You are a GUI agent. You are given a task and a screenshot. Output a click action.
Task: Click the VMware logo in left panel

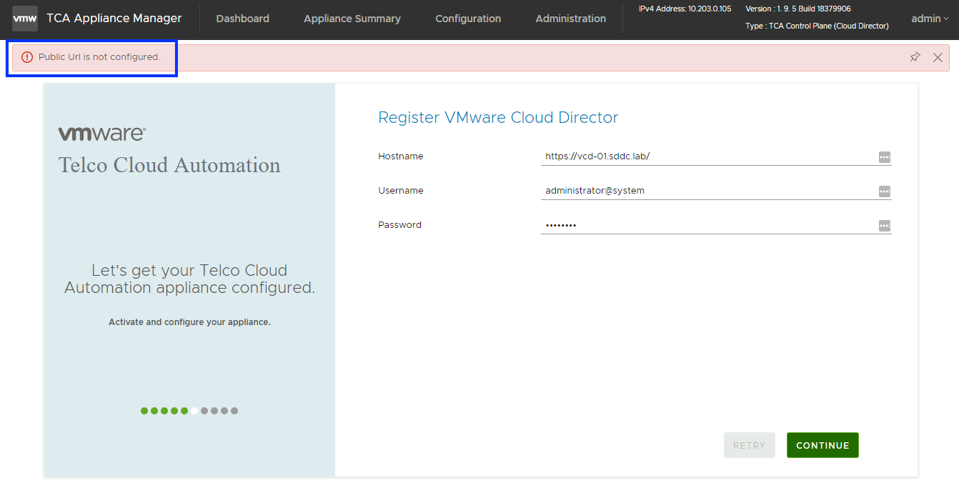(x=102, y=134)
